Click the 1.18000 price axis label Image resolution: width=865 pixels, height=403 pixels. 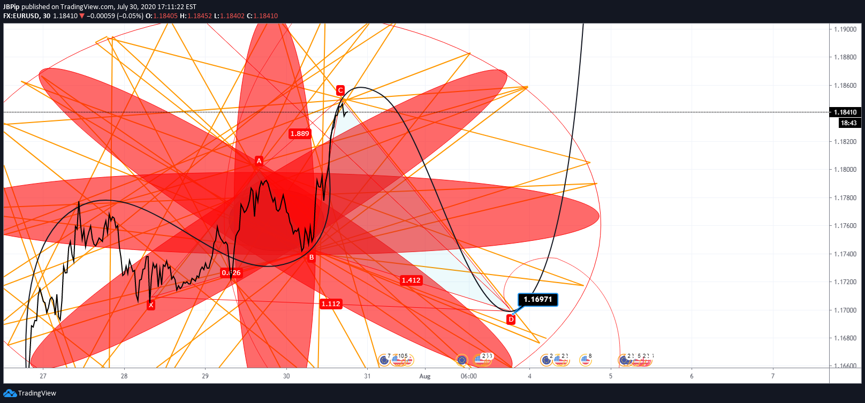[x=845, y=170]
